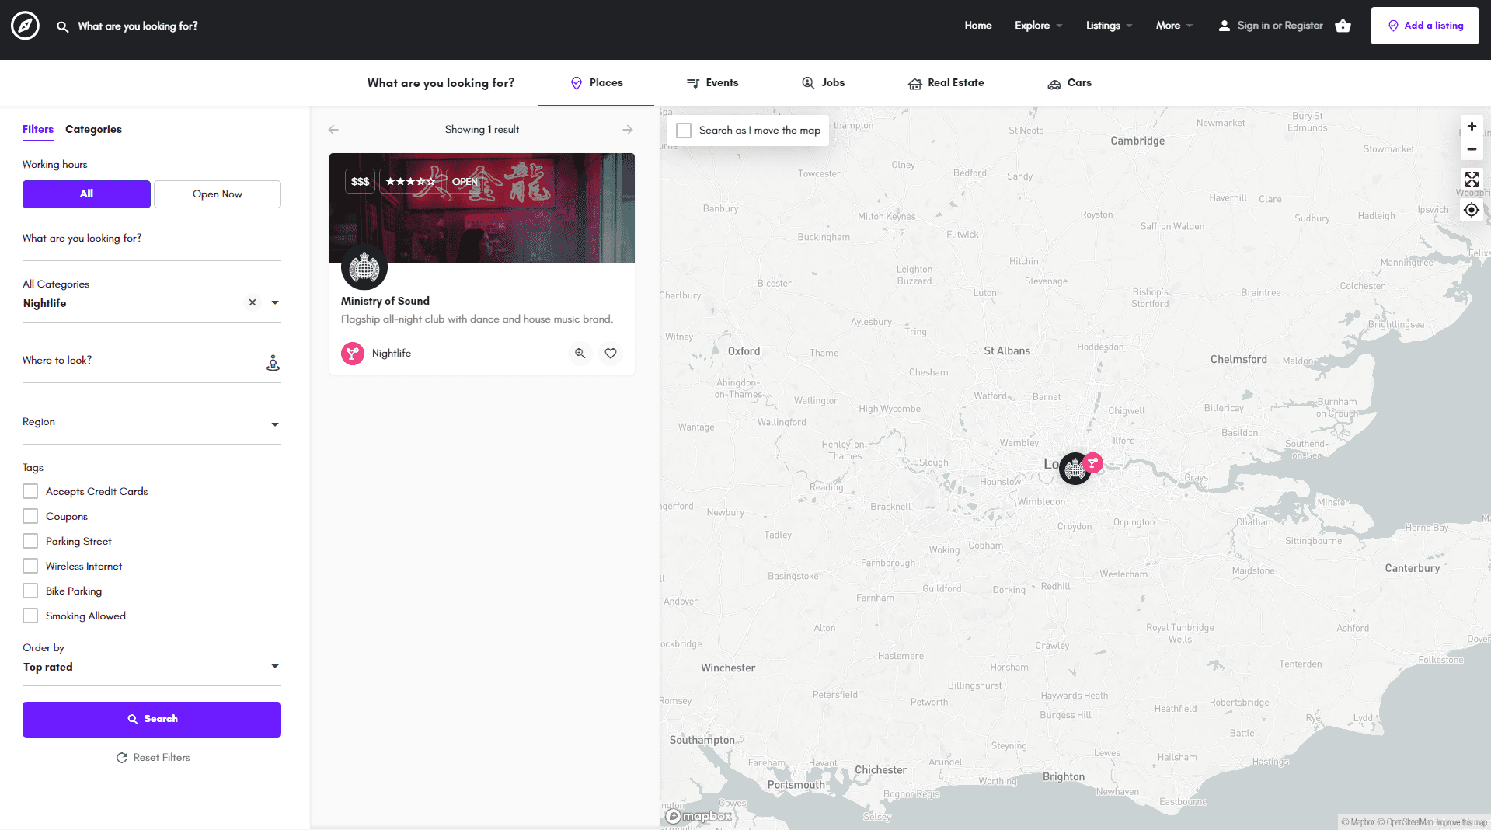The height and width of the screenshot is (830, 1491).
Task: Click Reset Filters link
Action: click(x=153, y=758)
